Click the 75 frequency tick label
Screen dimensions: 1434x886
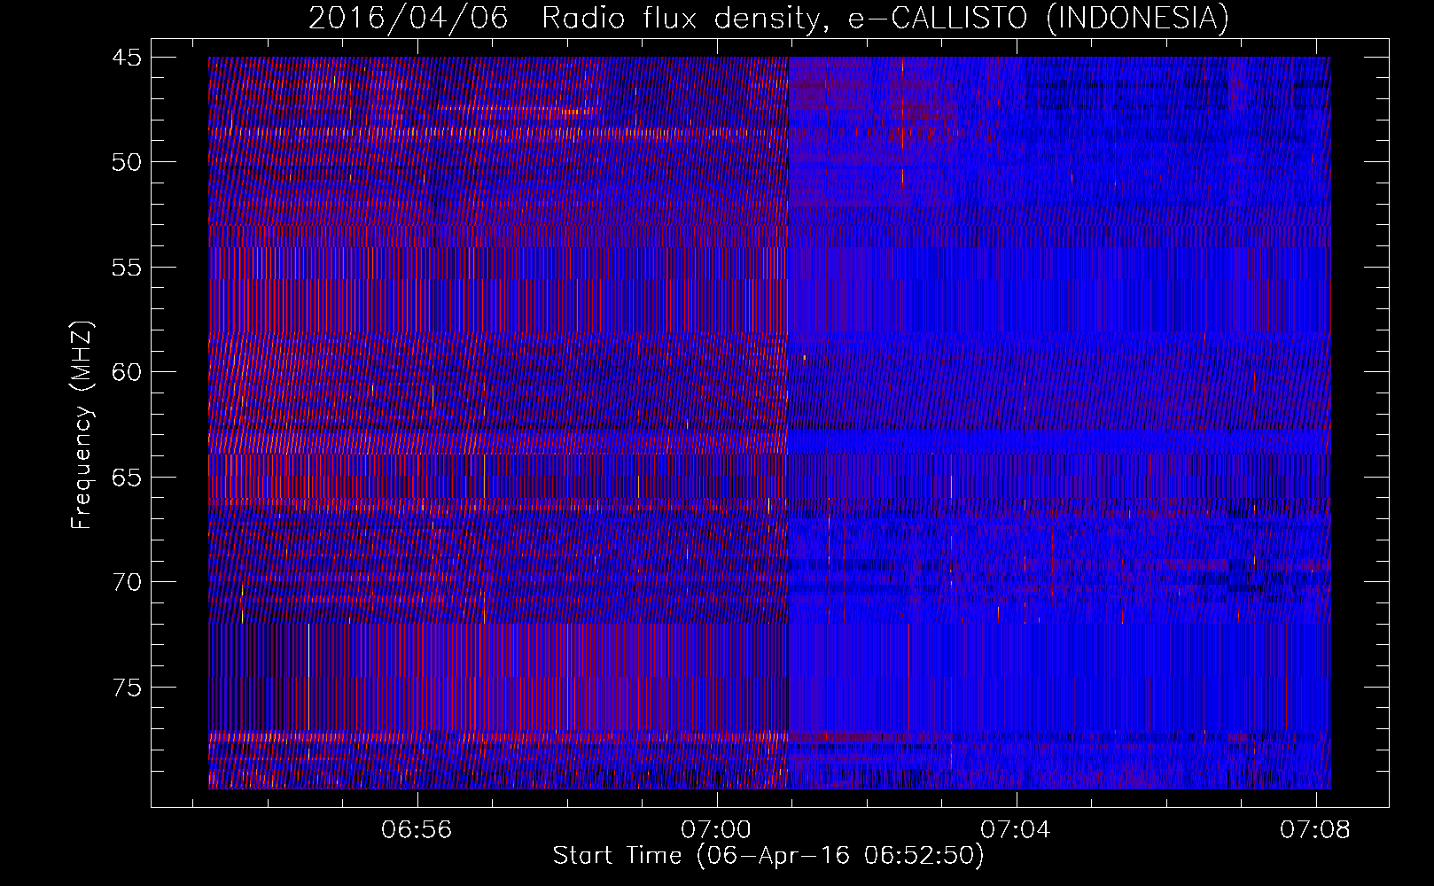point(127,688)
